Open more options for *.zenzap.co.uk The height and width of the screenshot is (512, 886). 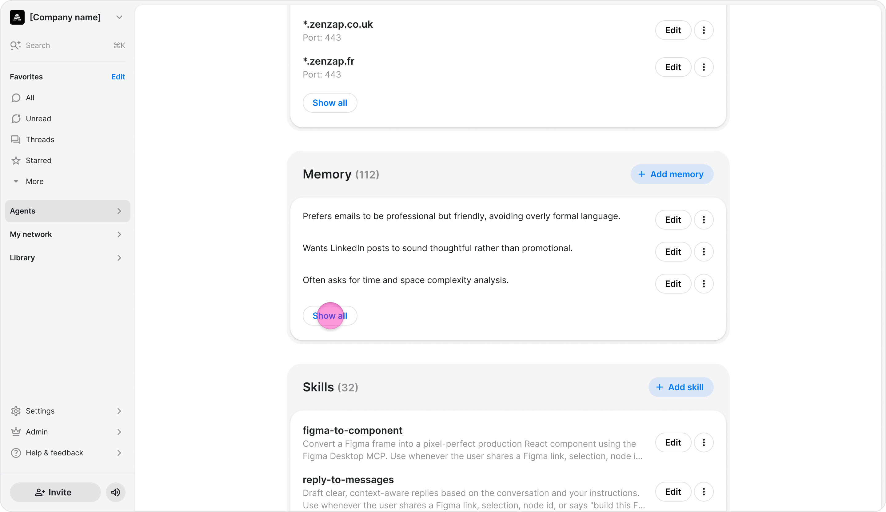tap(704, 30)
